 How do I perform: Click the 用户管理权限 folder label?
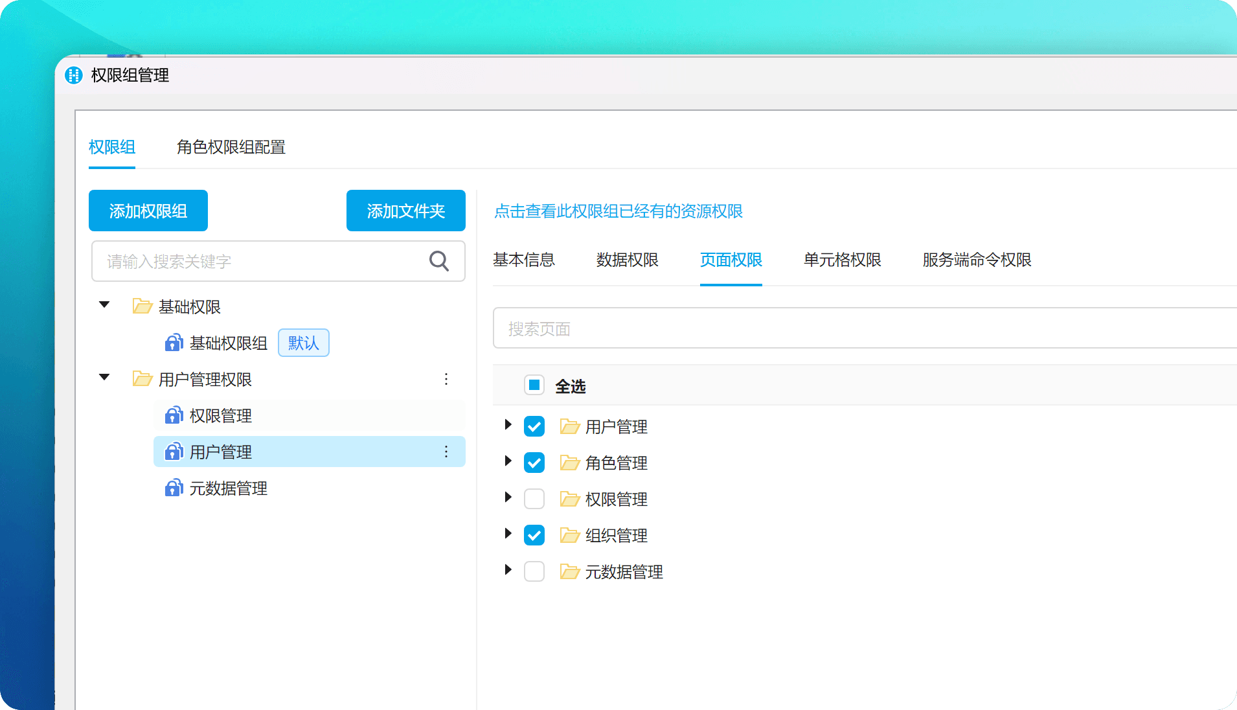point(205,379)
